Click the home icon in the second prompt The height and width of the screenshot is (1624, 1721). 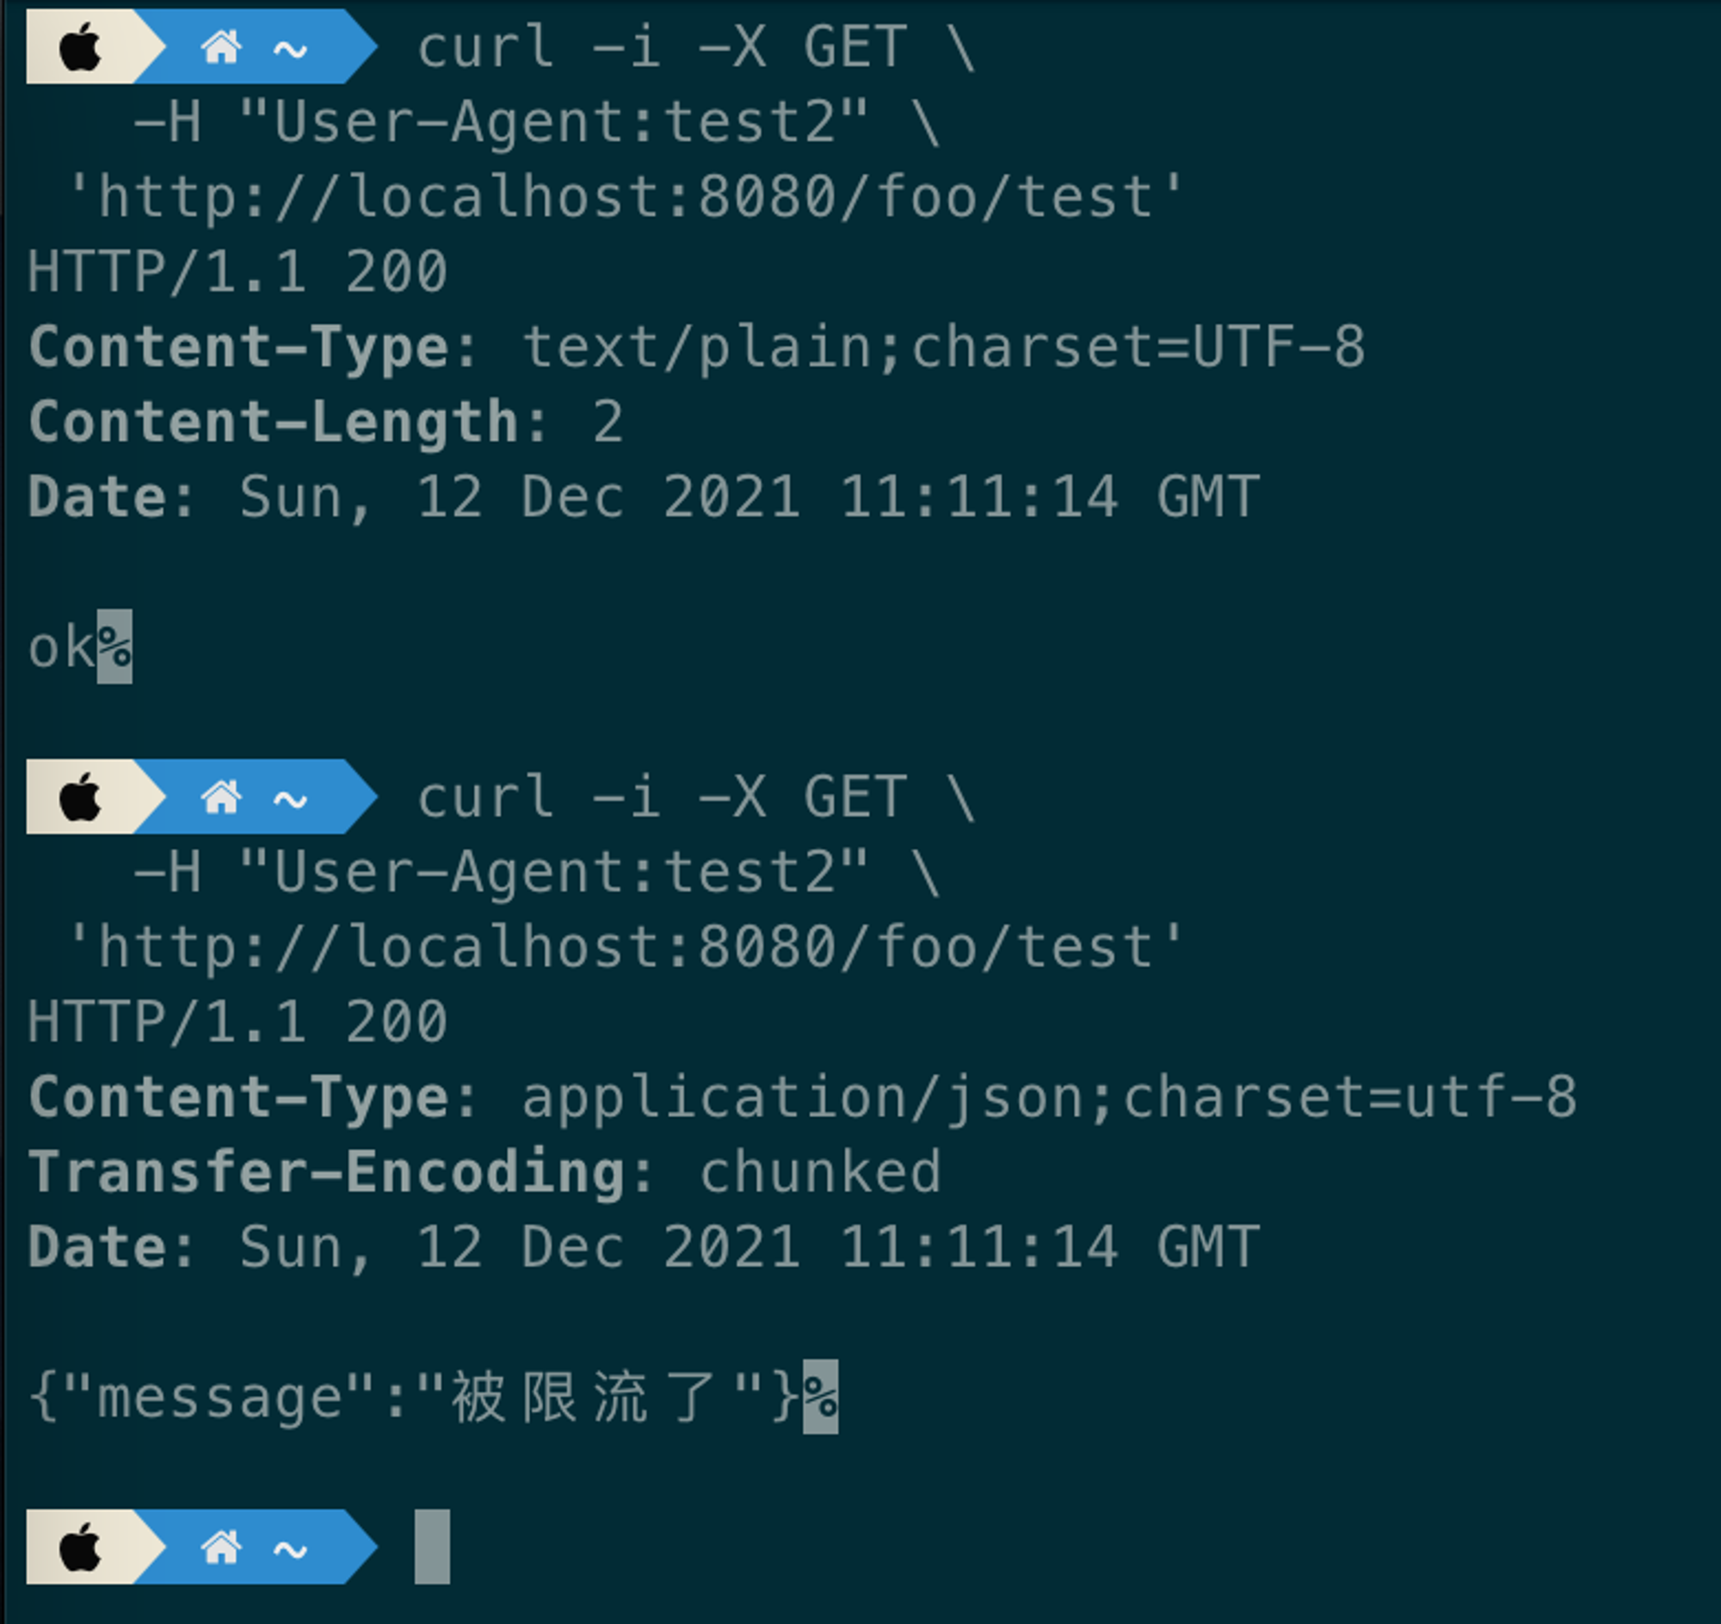221,797
